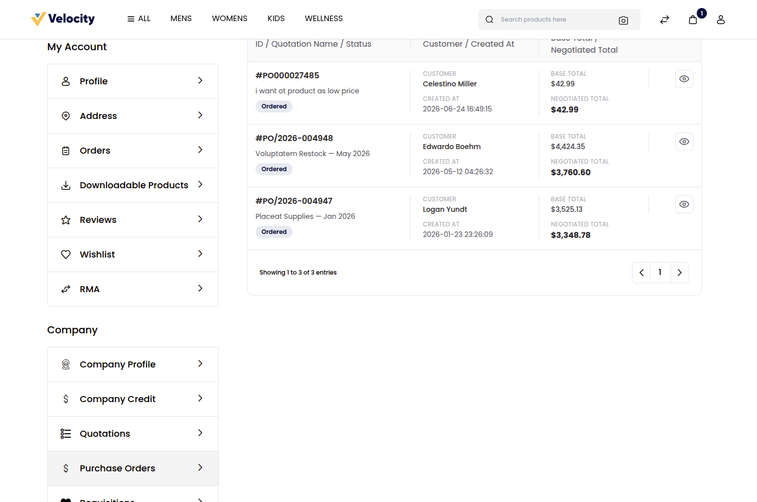Click the Velocity logo

[x=63, y=19]
